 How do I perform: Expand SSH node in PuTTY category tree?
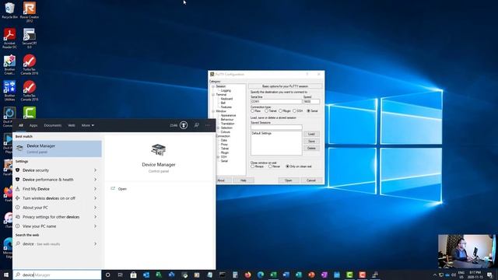(x=218, y=157)
